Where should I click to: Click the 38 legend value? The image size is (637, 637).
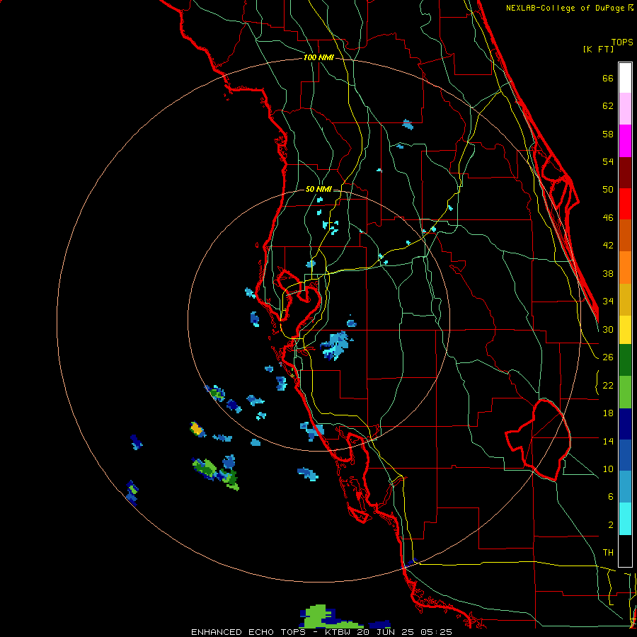608,273
